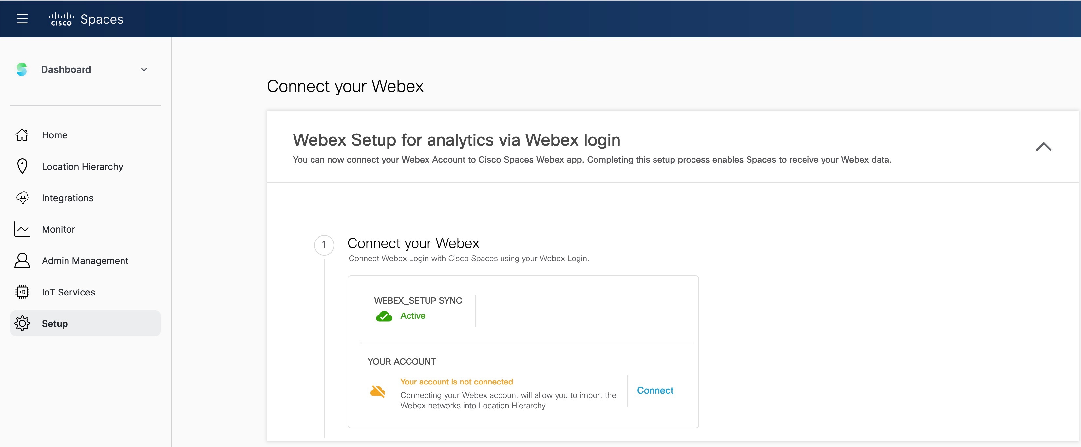Click the Admin Management user icon

click(22, 260)
